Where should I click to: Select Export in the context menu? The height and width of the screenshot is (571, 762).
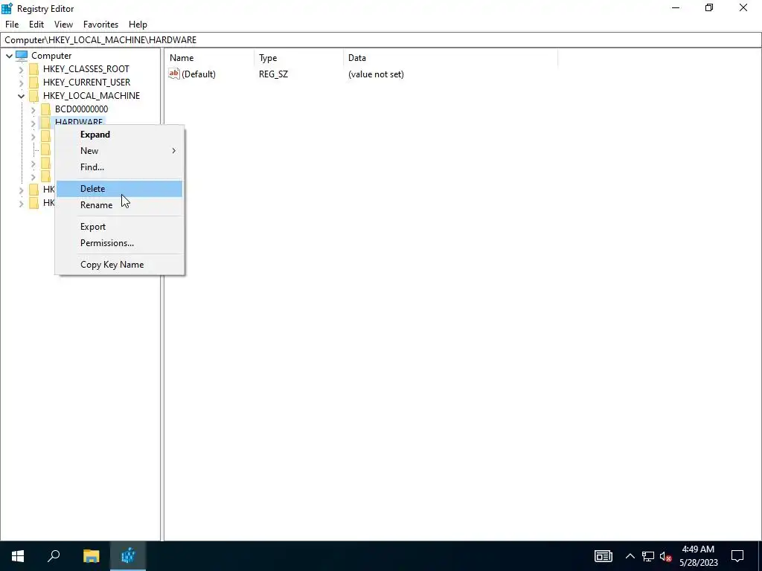[x=120, y=227]
